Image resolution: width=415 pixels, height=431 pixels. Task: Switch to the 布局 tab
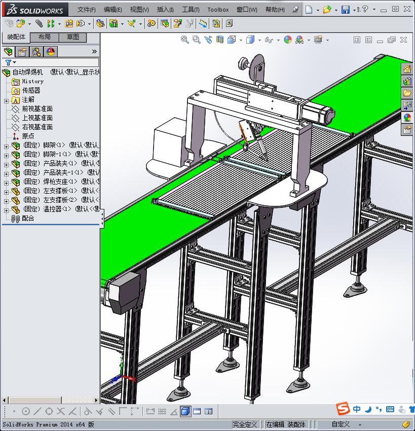[45, 37]
